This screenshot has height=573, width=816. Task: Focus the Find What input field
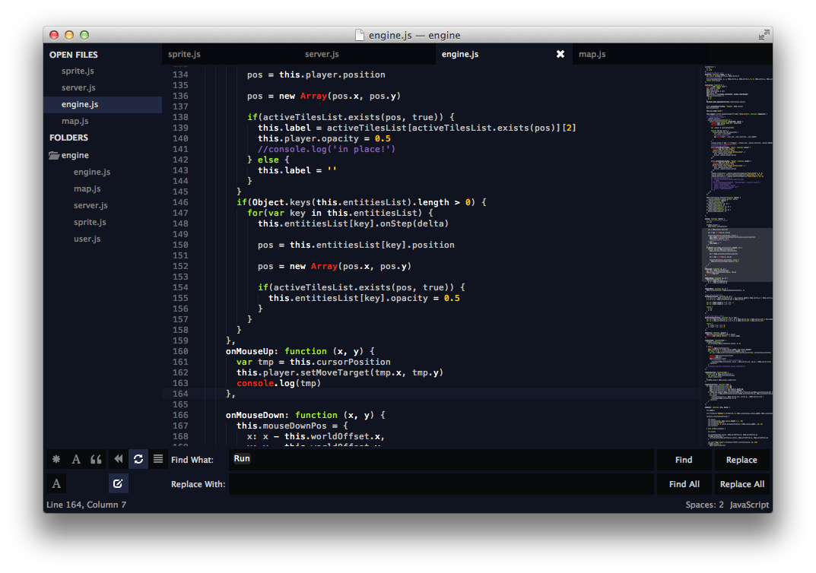tap(441, 460)
